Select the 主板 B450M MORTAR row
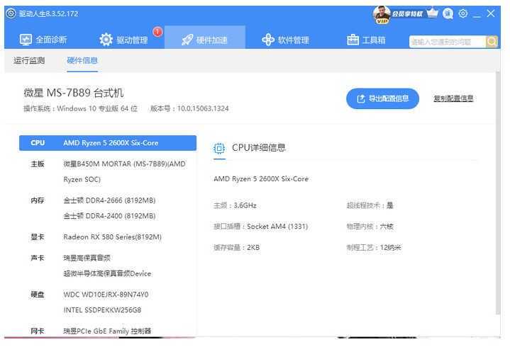Viewport: 510px width, 347px height. [108, 171]
